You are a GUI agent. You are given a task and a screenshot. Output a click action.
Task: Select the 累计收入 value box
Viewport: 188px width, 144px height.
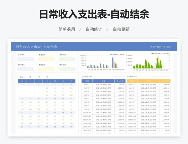[x=26, y=69]
